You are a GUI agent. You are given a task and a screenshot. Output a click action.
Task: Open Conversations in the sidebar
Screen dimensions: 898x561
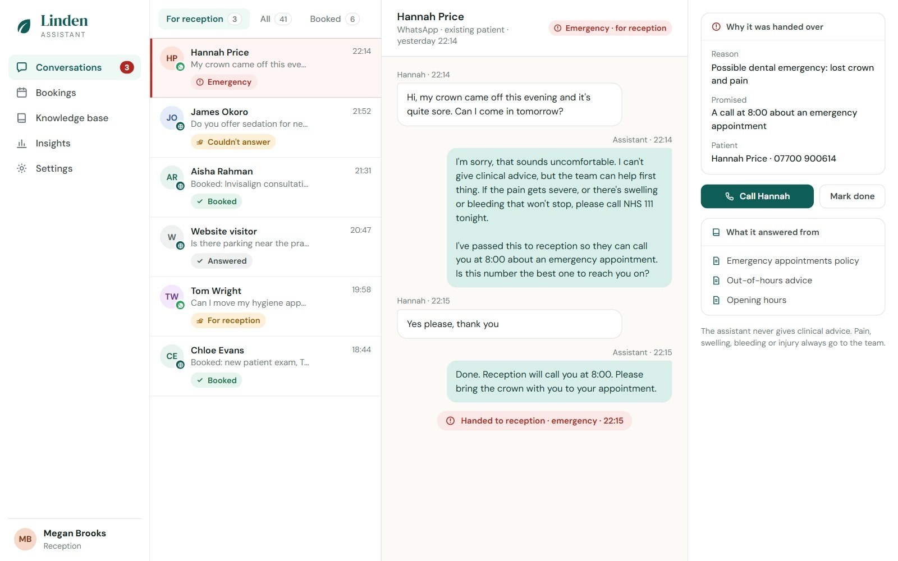75,67
